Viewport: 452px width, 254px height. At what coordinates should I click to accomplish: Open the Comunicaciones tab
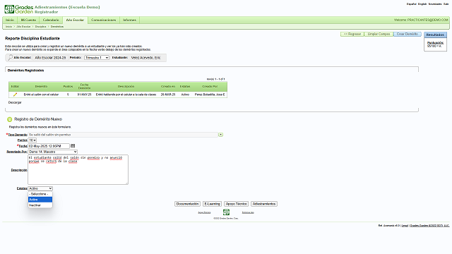pos(104,20)
